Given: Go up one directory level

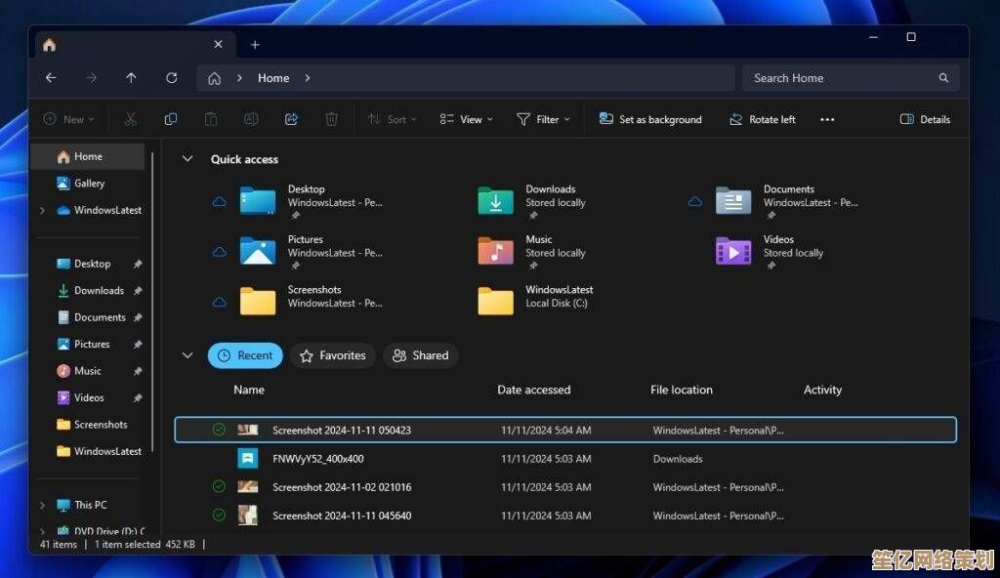Looking at the screenshot, I should click(131, 78).
